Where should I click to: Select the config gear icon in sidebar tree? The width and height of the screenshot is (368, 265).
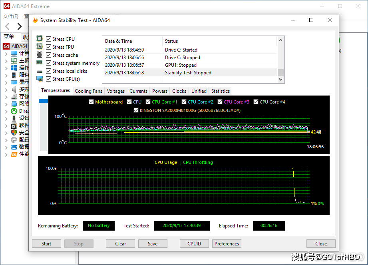coord(14,140)
